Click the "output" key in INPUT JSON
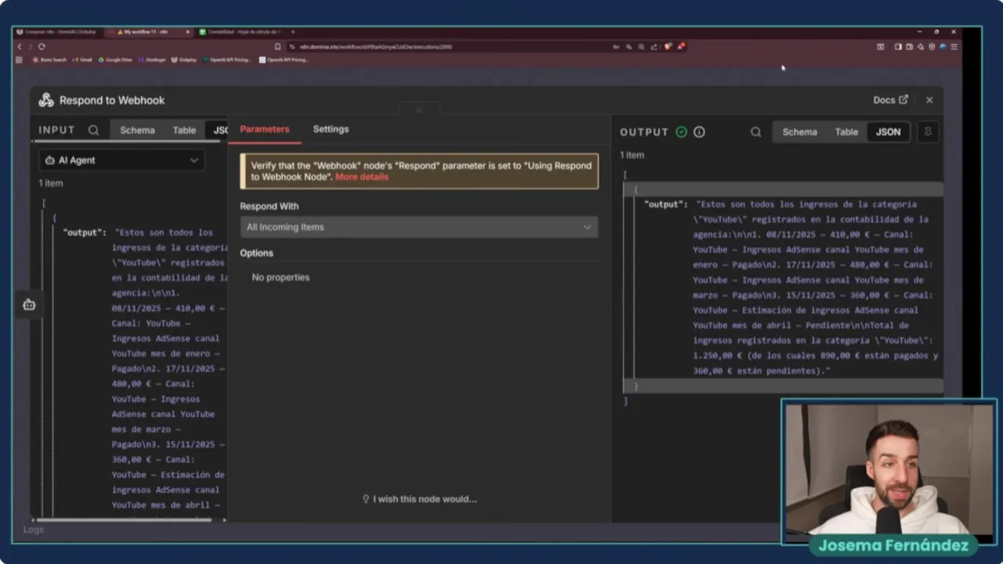 point(84,233)
